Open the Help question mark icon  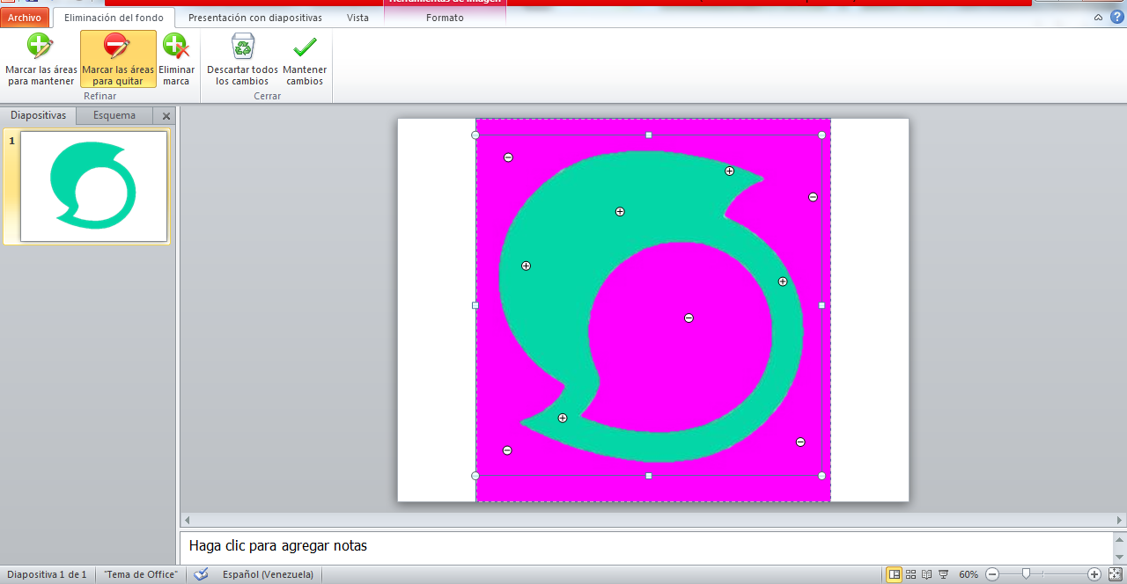[1117, 17]
